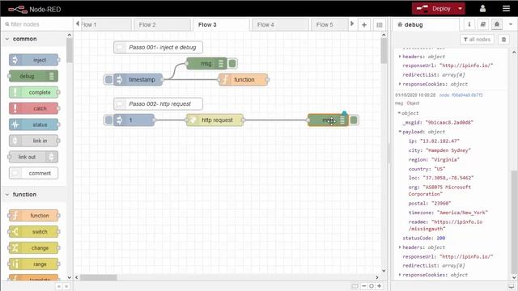The width and height of the screenshot is (518, 291).
Task: Collapse all palette categories arrow
Action: click(59, 286)
